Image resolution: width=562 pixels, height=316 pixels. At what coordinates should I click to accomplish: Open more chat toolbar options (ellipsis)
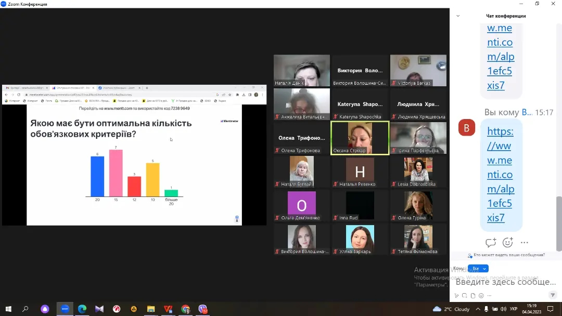pyautogui.click(x=489, y=296)
